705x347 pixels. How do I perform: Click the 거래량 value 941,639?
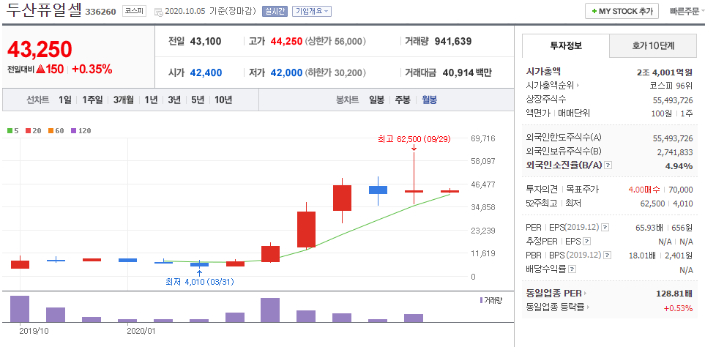point(453,41)
